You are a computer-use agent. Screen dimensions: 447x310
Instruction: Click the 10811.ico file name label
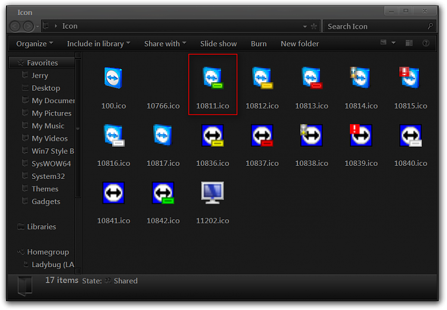click(x=213, y=106)
